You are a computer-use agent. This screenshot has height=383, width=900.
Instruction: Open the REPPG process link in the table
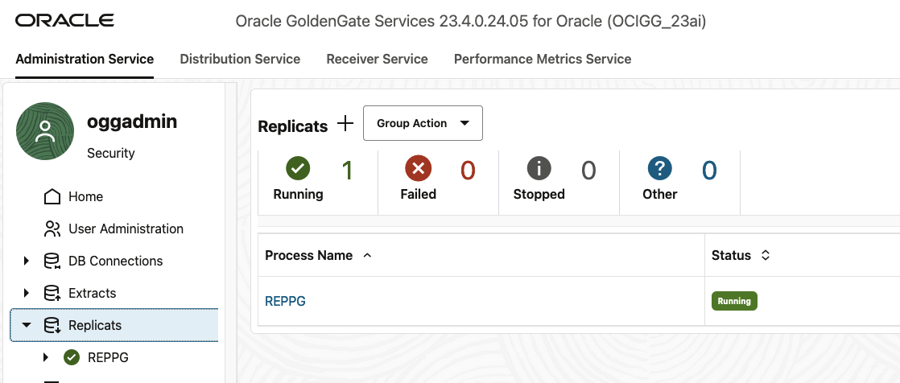(x=285, y=301)
